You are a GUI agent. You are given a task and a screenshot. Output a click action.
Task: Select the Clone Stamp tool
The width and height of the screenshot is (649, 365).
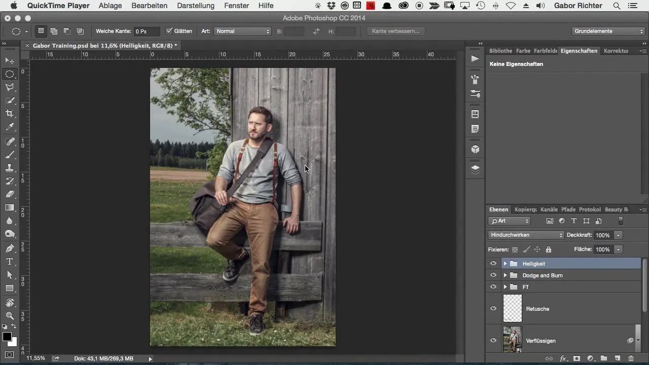pyautogui.click(x=10, y=168)
